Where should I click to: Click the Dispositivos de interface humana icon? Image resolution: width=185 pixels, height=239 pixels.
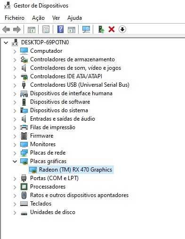[x=24, y=93]
